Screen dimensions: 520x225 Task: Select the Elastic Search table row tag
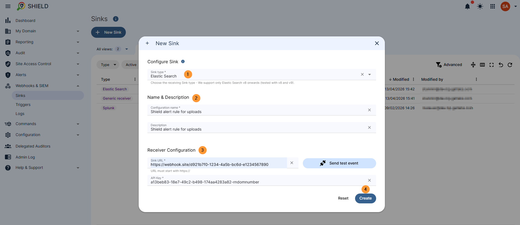[115, 89]
